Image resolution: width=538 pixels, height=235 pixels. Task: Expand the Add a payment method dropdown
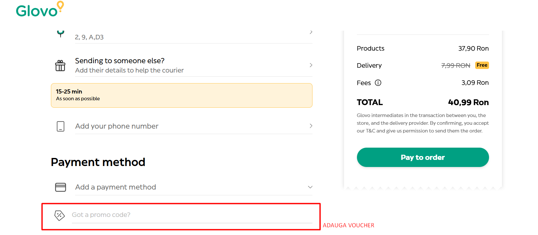point(310,187)
